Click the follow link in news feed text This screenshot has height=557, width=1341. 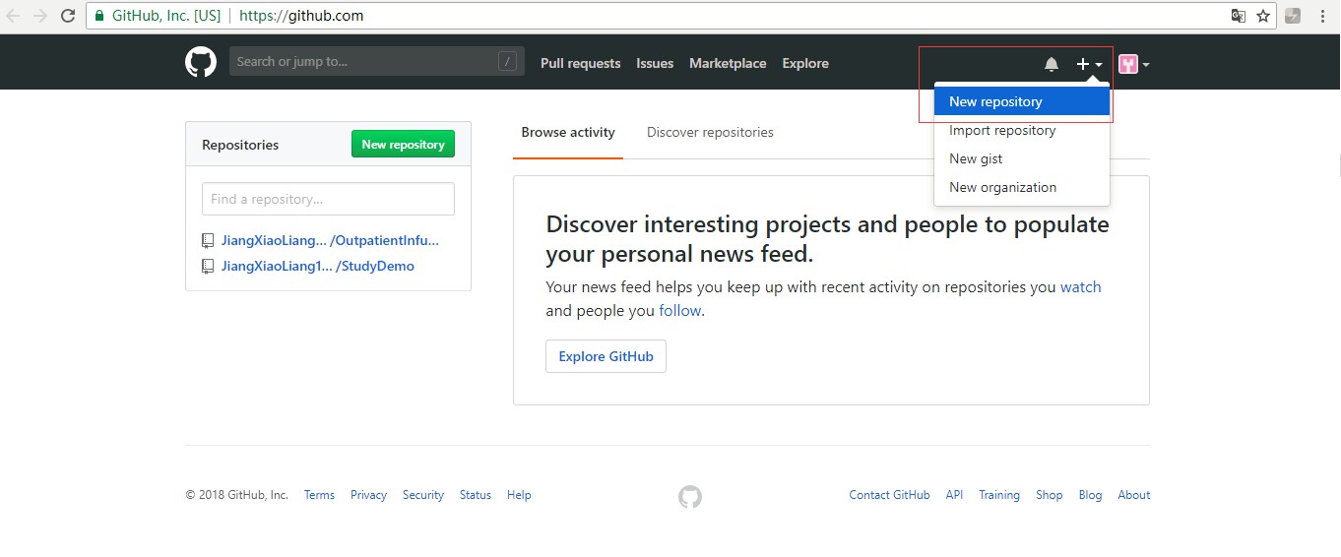click(x=679, y=311)
